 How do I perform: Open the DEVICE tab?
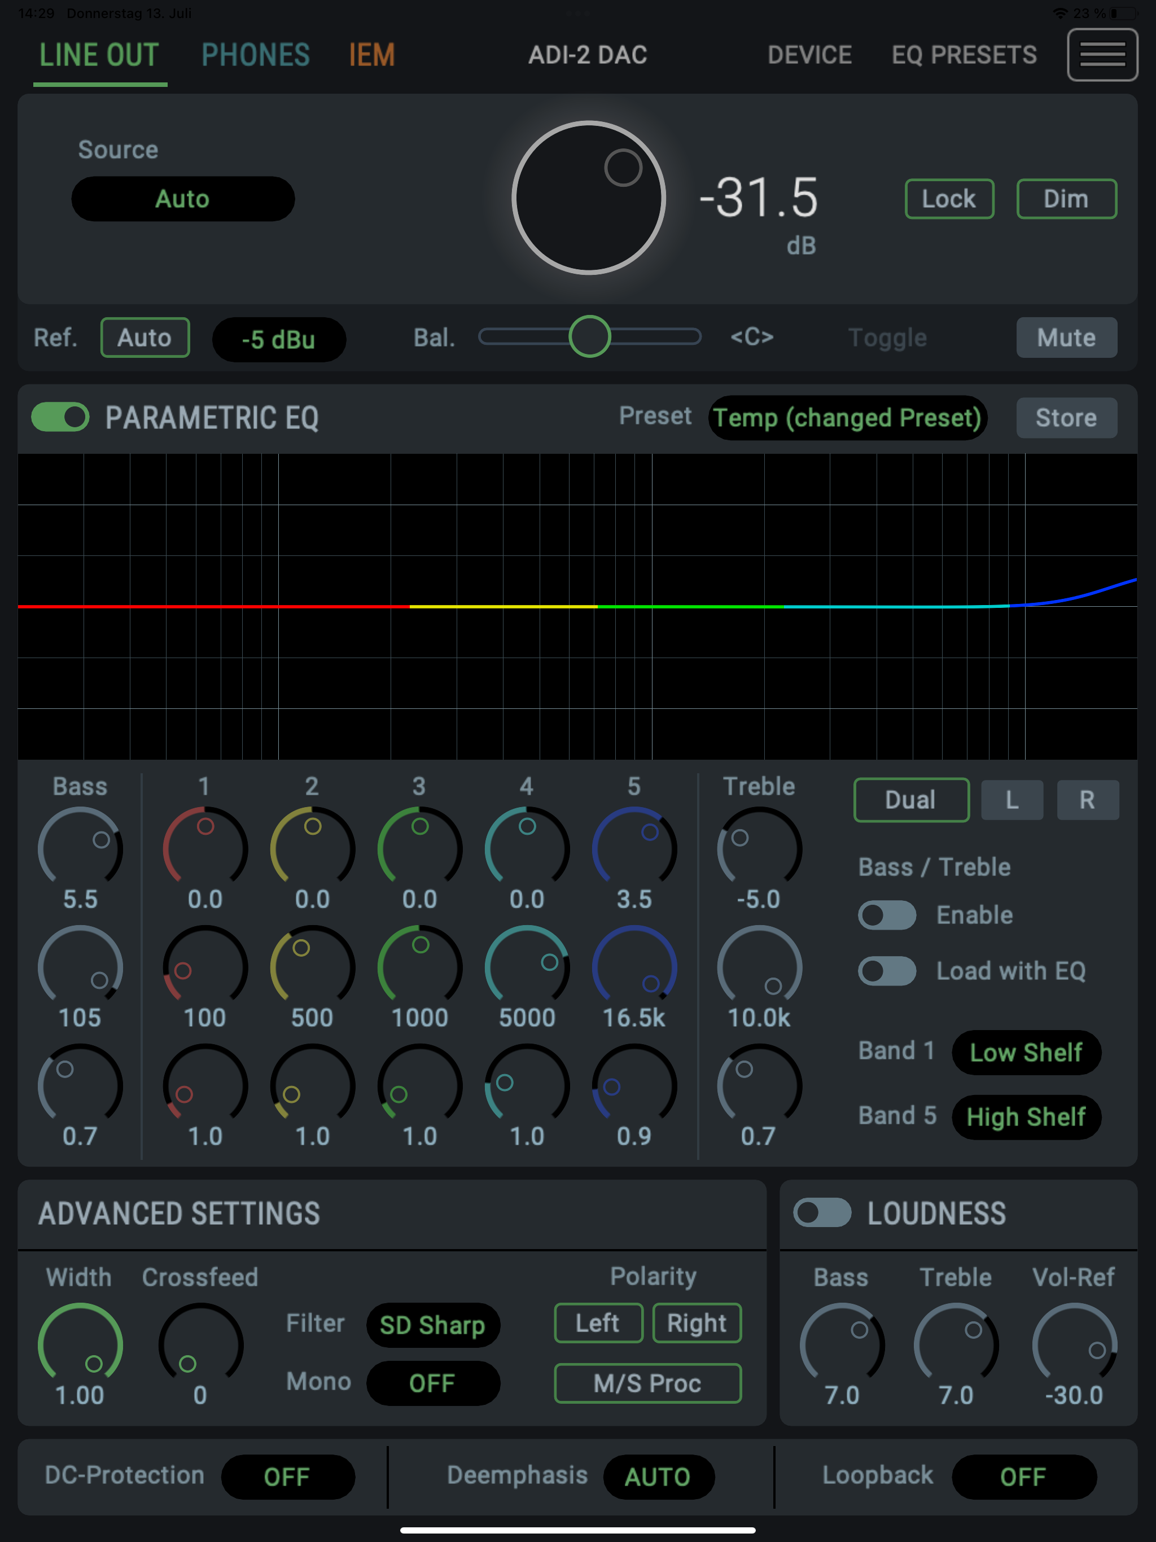(809, 55)
